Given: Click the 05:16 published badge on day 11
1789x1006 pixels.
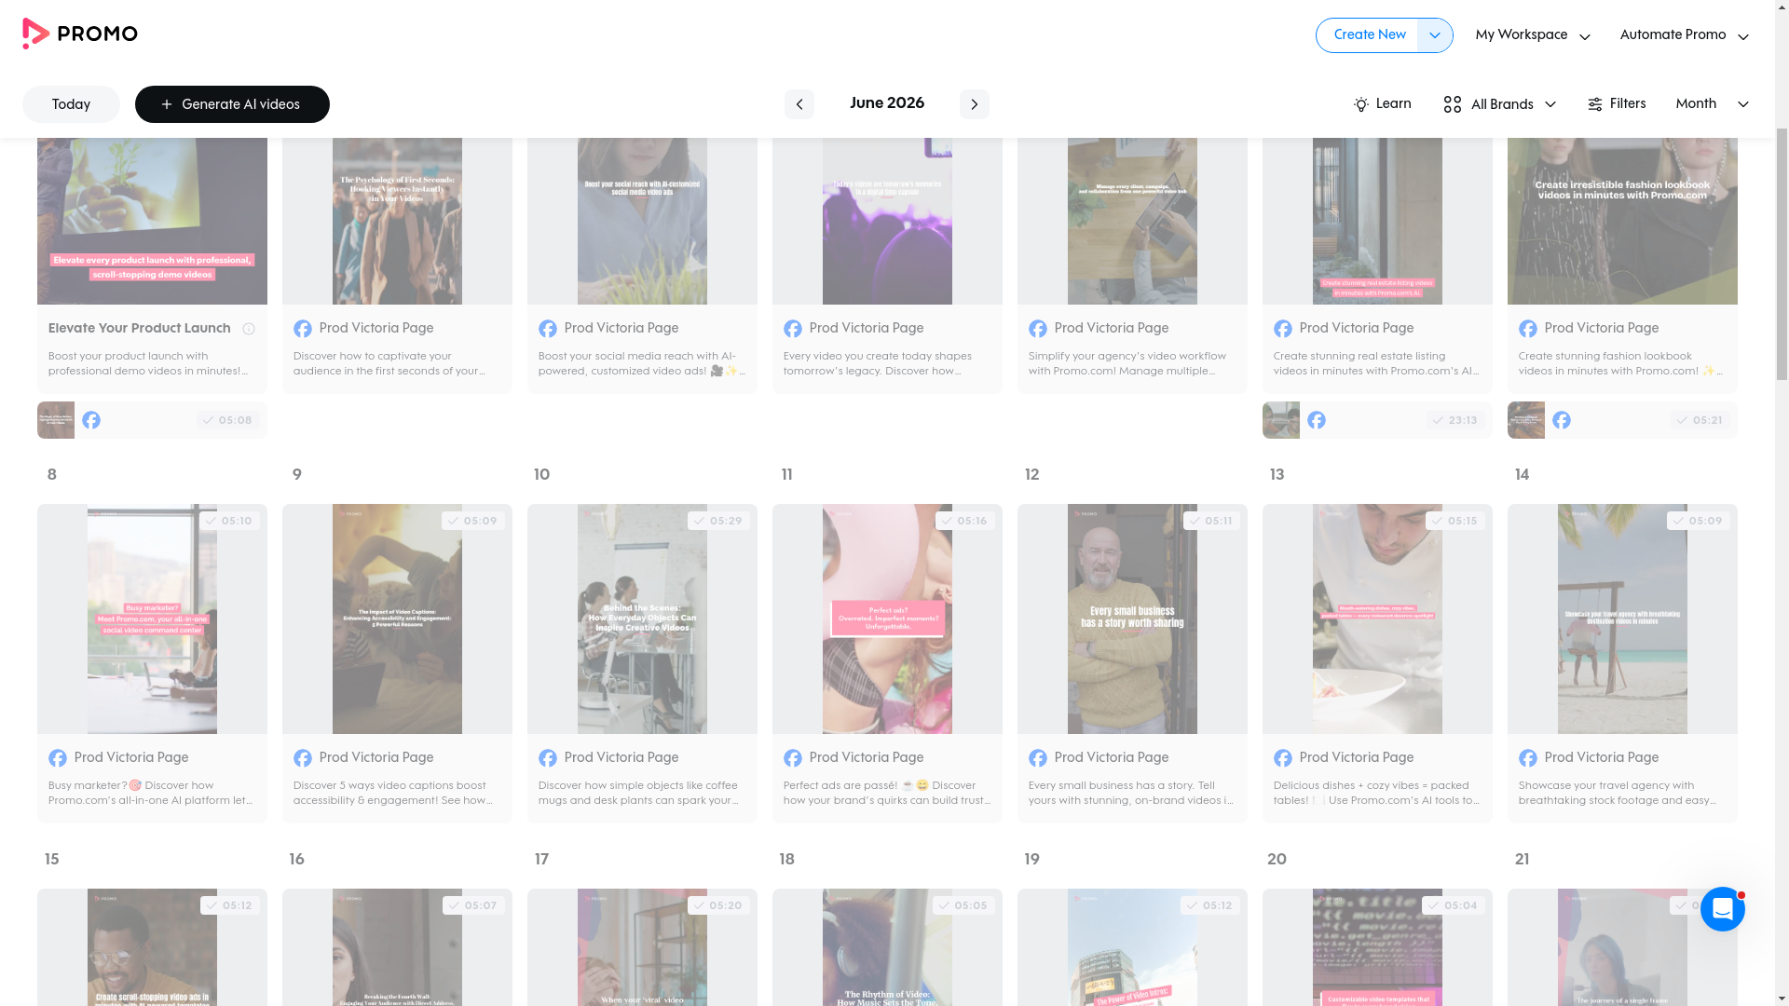Looking at the screenshot, I should (x=964, y=521).
